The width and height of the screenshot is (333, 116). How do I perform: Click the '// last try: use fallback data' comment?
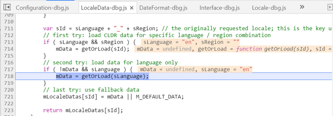tap(91, 90)
